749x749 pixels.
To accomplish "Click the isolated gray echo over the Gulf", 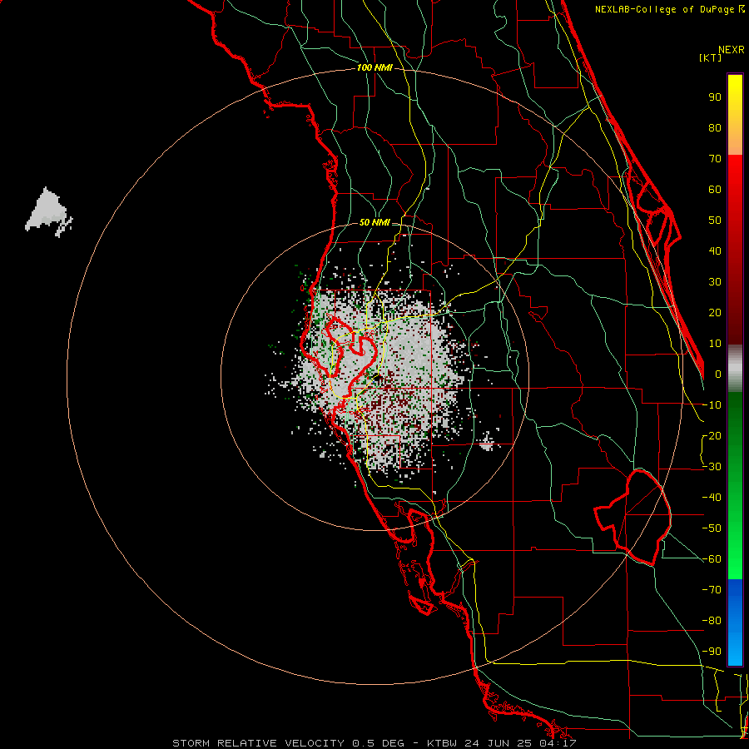I will pyautogui.click(x=47, y=211).
